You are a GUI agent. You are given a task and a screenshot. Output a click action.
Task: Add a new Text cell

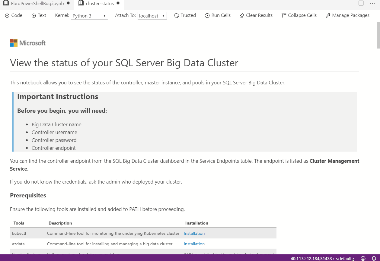coord(39,15)
